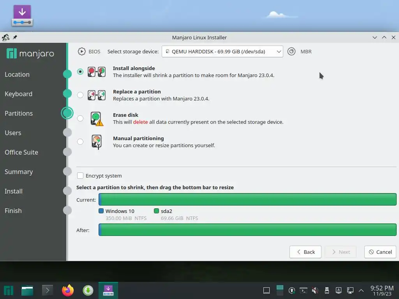Cancel the installation

(380, 252)
